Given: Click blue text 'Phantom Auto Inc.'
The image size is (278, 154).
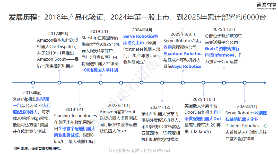Looking at the screenshot, I should (x=183, y=53).
